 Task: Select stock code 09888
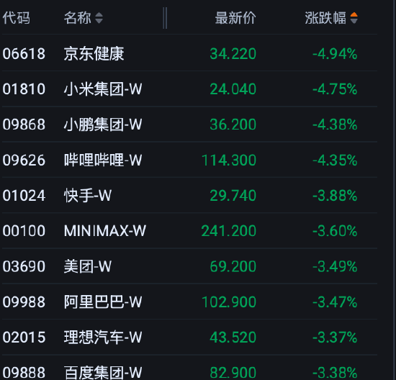(24, 373)
